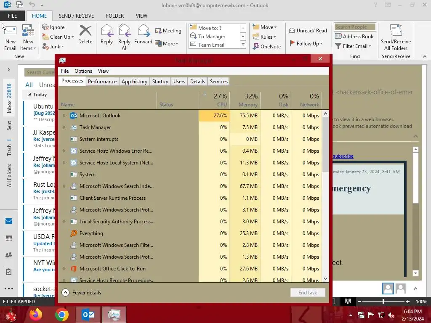Open Firefox from the taskbar
This screenshot has height=323, width=431.
pyautogui.click(x=36, y=315)
